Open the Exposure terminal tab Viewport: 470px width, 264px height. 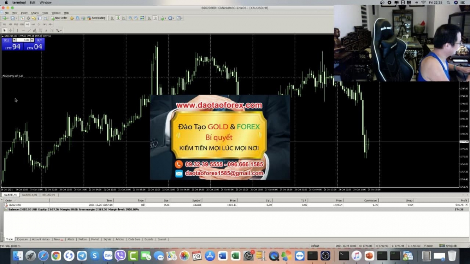[x=22, y=239]
